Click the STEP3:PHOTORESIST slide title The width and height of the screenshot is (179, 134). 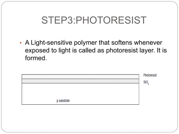94,20
